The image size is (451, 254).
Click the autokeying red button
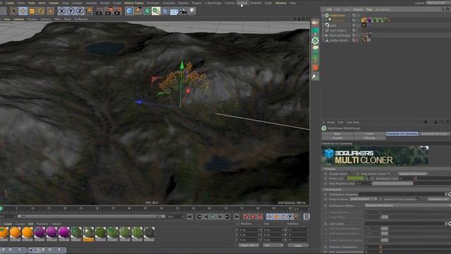pyautogui.click(x=253, y=217)
